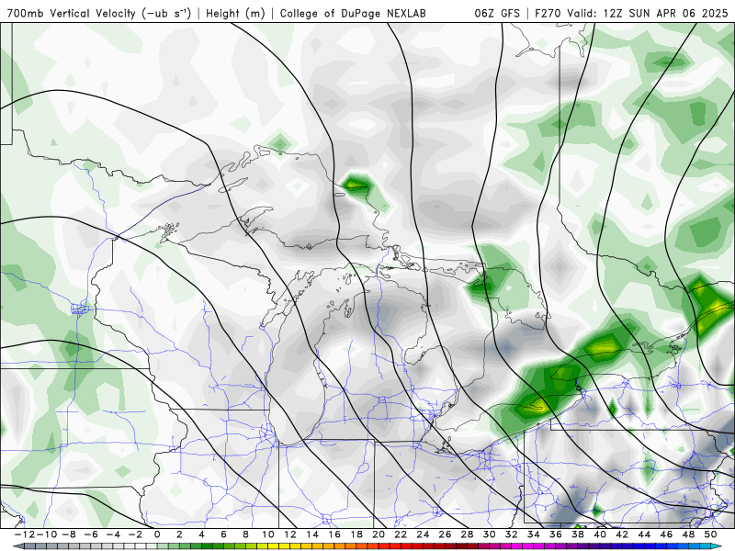Click legend value '20'

pyautogui.click(x=379, y=534)
